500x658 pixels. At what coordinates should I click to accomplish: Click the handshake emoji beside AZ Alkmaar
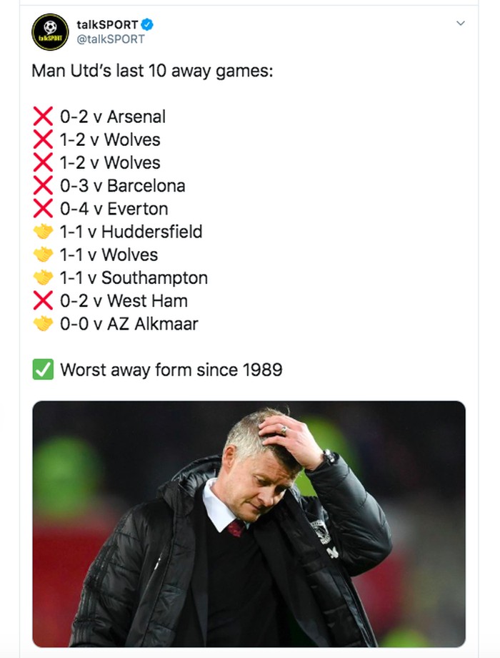pos(43,324)
